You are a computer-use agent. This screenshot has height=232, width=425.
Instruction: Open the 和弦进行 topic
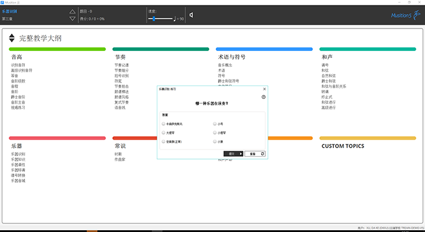[328, 102]
